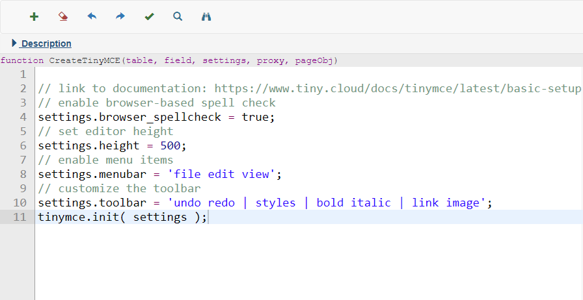Open search with magnifying glass icon

[x=178, y=16]
